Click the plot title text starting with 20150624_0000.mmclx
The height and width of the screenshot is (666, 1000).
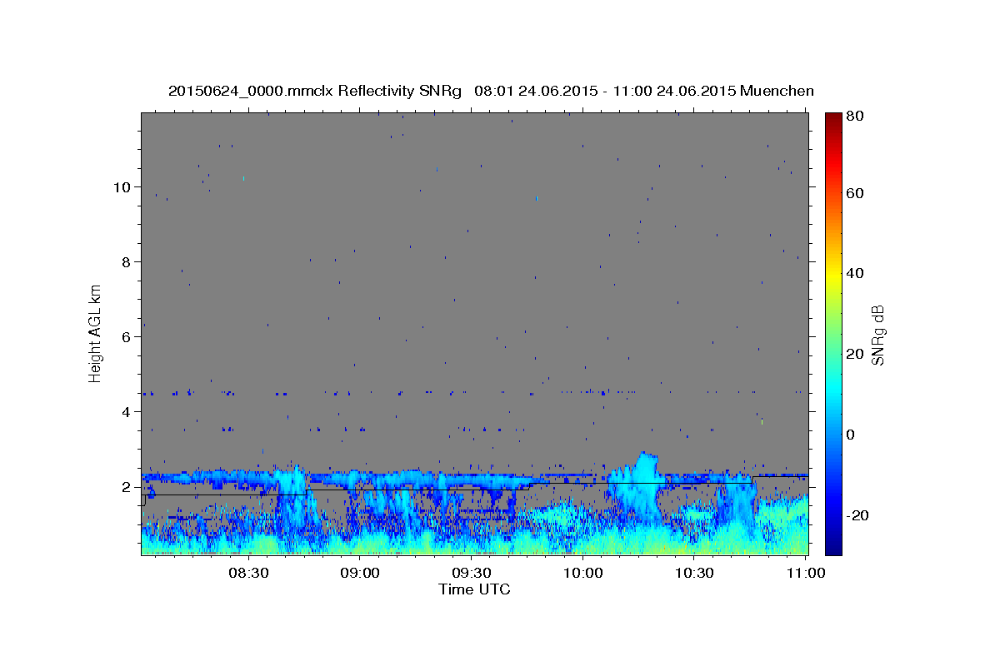[x=491, y=91]
